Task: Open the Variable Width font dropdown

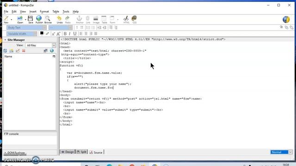Action: point(22,34)
